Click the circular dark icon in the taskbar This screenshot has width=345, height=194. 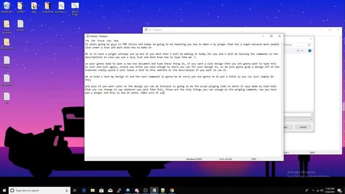pyautogui.click(x=146, y=190)
